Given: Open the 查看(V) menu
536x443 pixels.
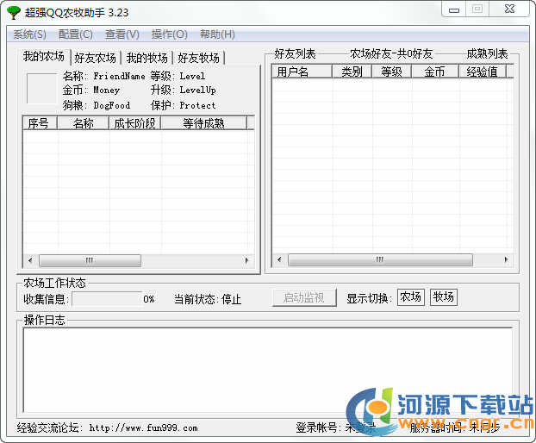Looking at the screenshot, I should tap(122, 34).
